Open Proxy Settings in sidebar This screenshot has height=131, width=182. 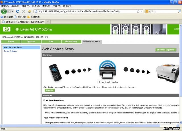click(10, 51)
